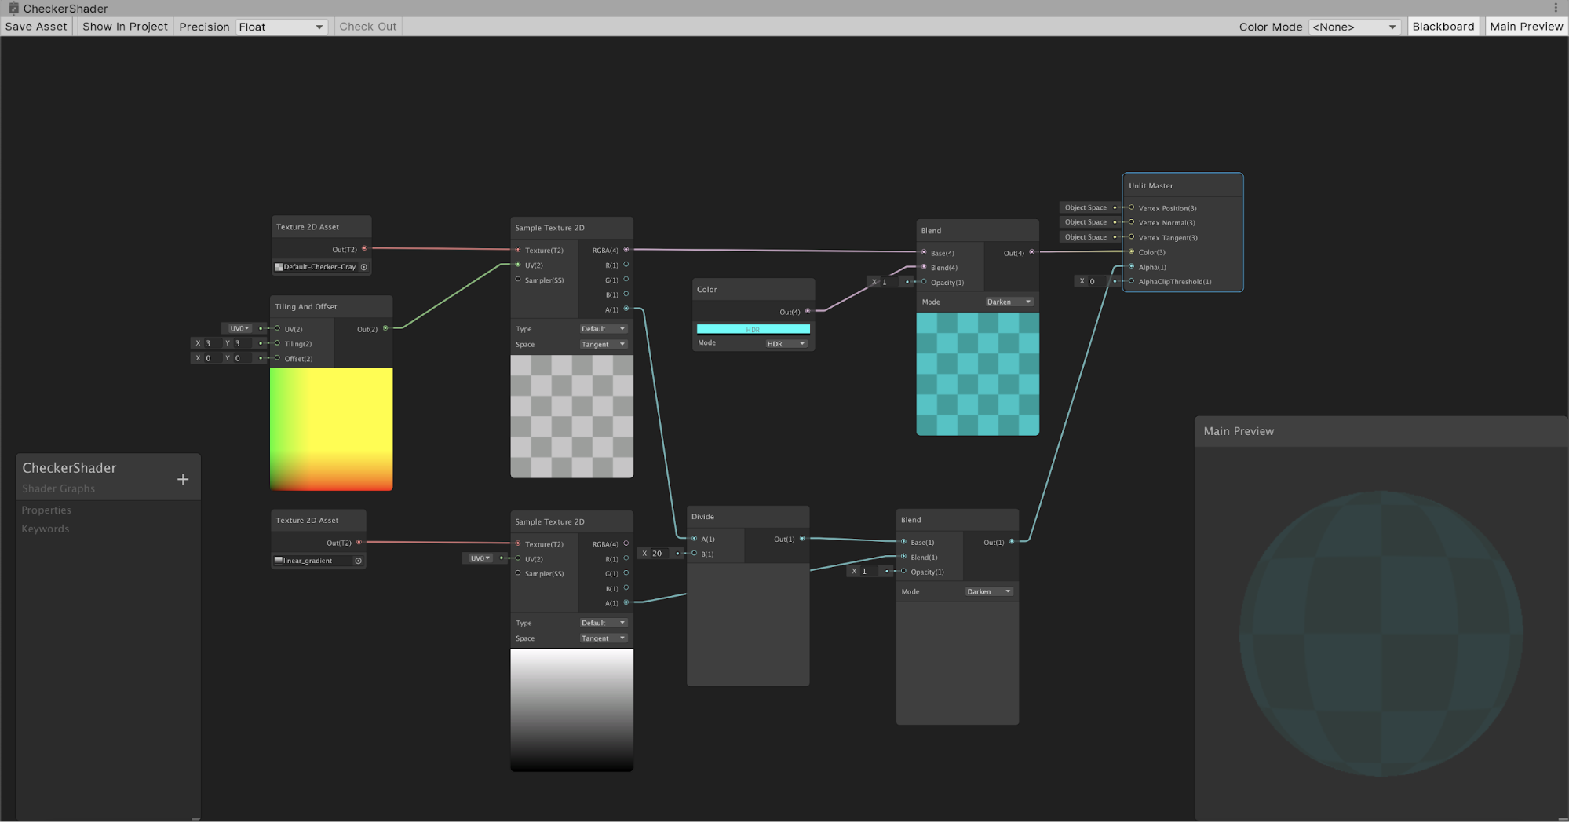The height and width of the screenshot is (823, 1569).
Task: Open the Color Mode dropdown
Action: coord(1354,27)
